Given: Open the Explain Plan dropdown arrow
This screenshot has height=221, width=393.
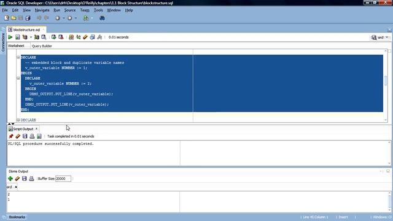Looking at the screenshot, I should [x=31, y=37].
